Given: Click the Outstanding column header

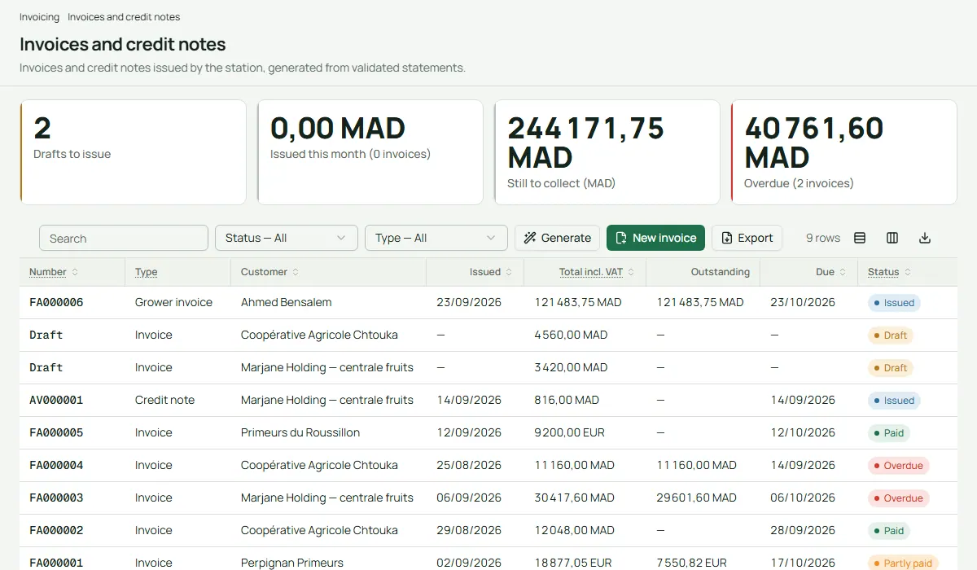Looking at the screenshot, I should click(721, 272).
